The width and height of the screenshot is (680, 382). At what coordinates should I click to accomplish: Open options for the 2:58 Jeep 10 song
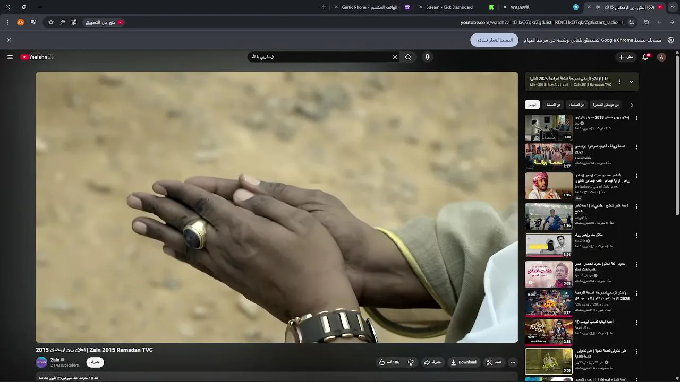pos(636,323)
